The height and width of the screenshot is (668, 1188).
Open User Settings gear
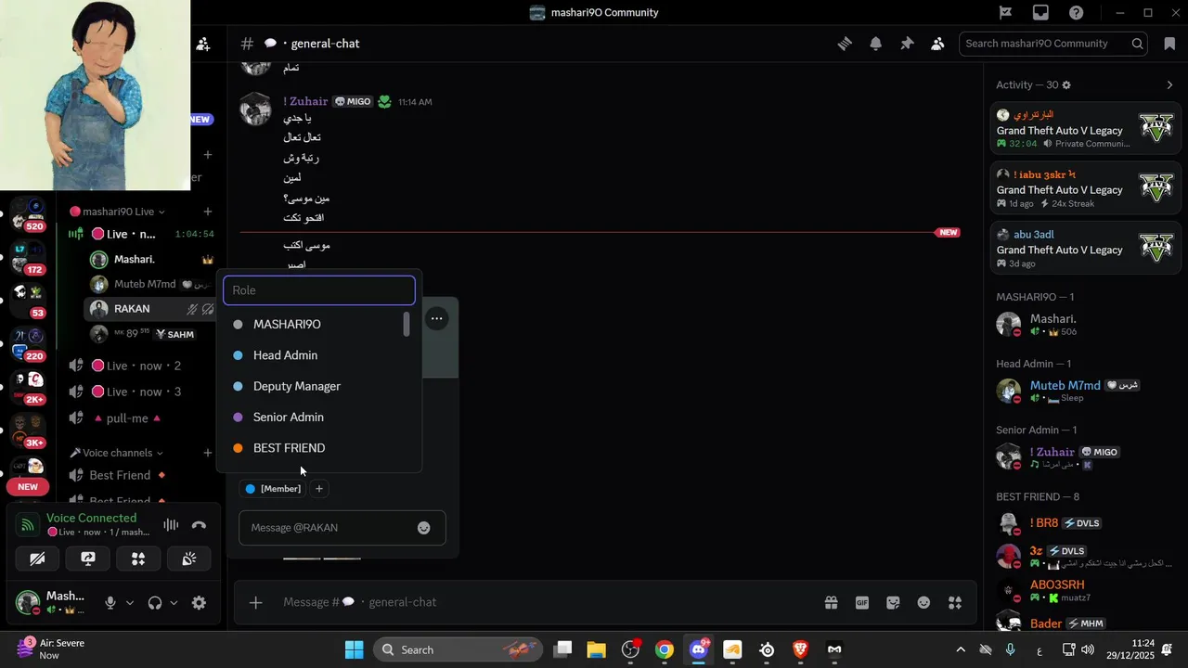pyautogui.click(x=199, y=603)
